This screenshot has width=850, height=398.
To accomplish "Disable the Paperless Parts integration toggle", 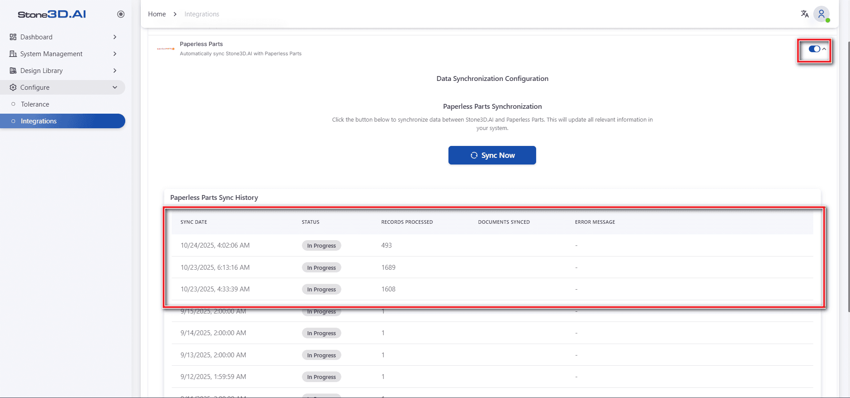I will point(814,49).
